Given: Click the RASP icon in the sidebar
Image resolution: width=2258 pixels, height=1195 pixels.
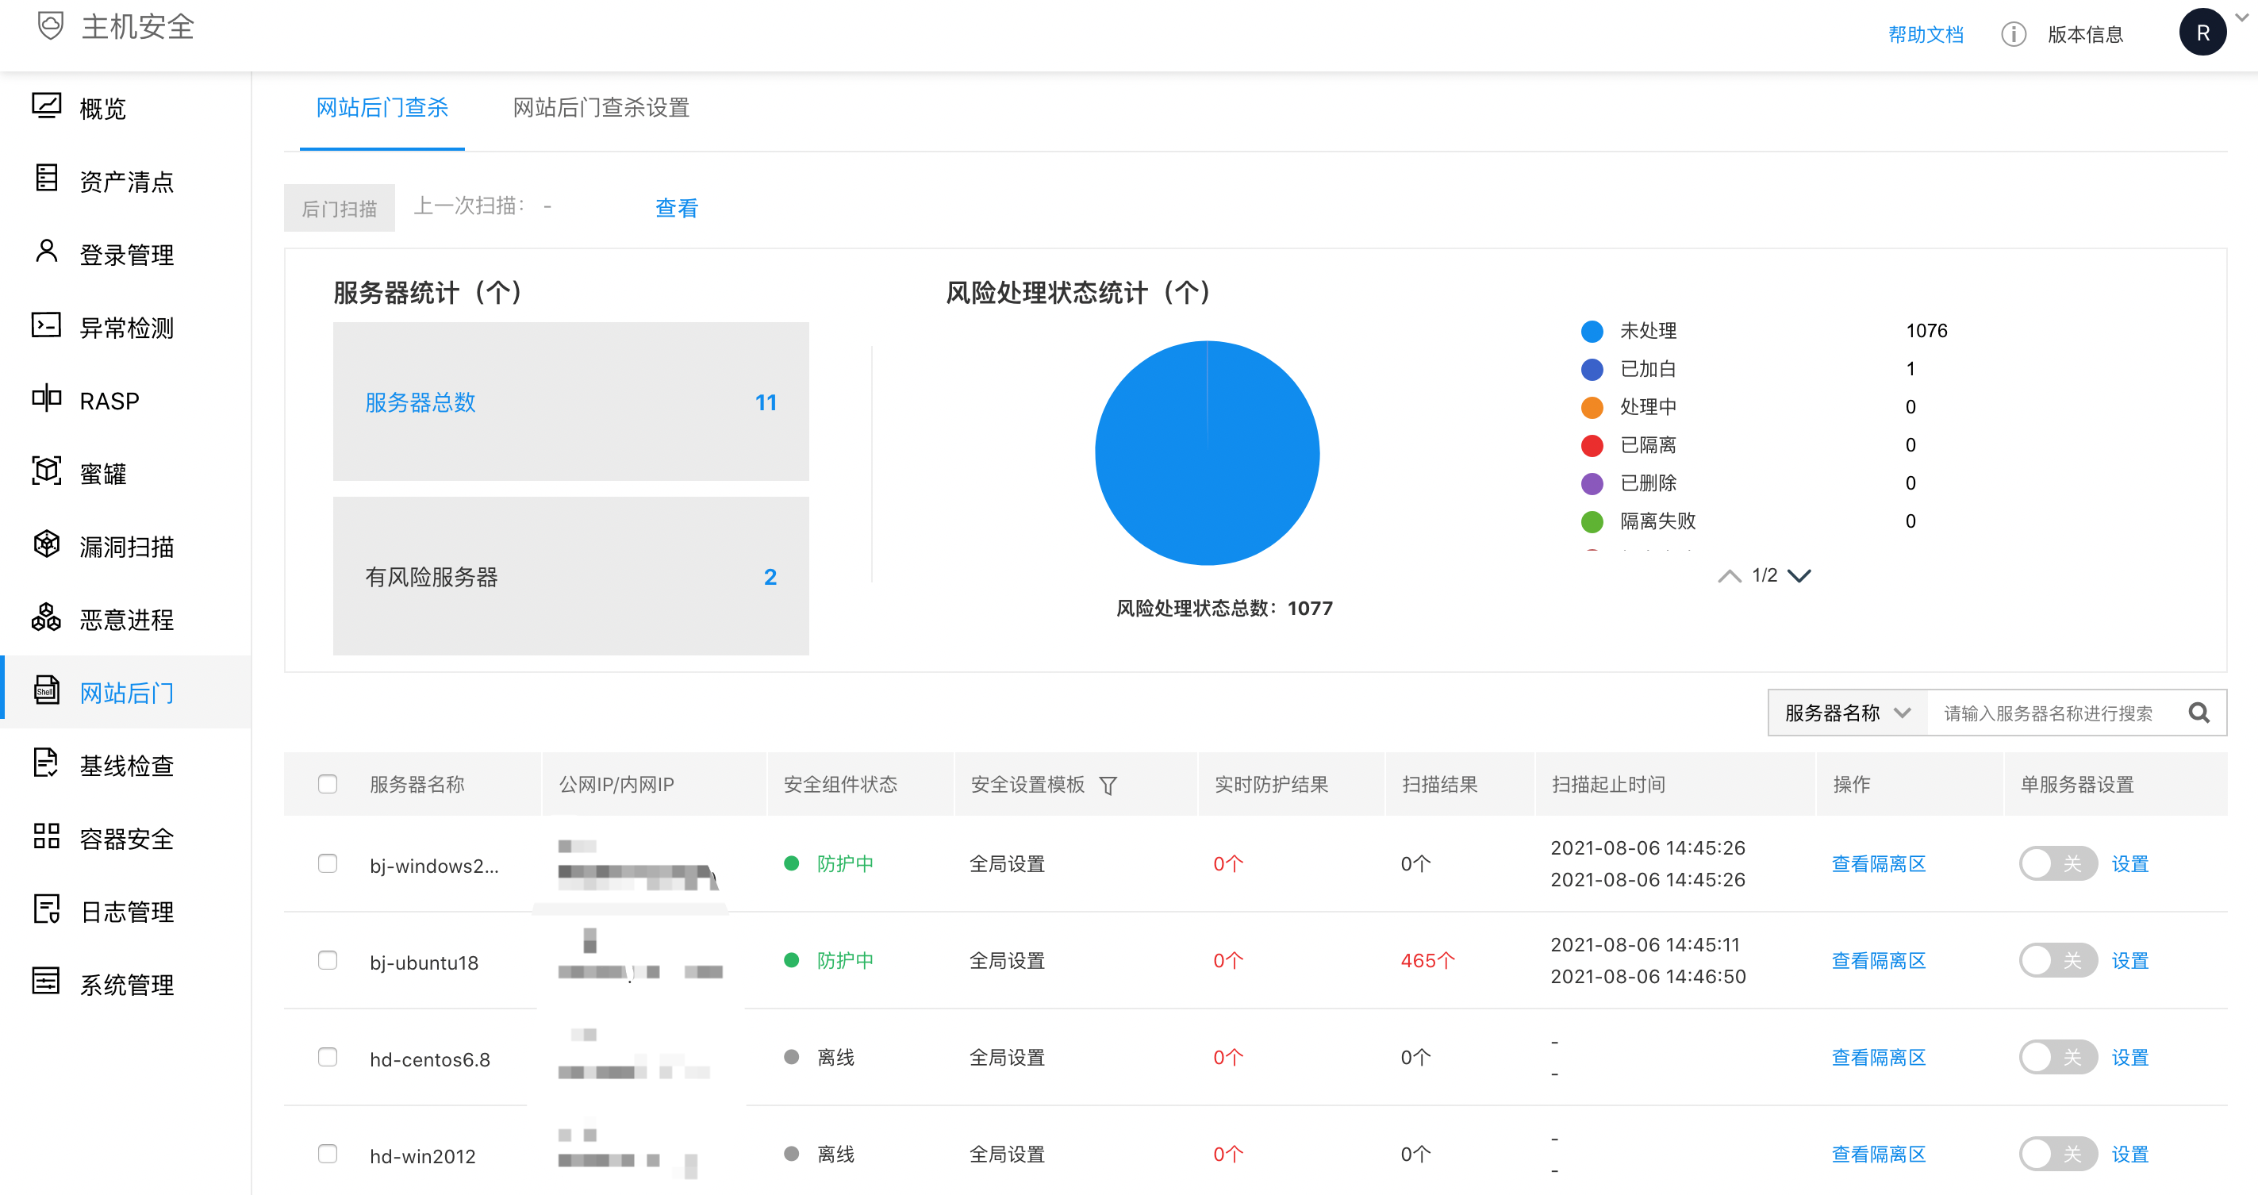Looking at the screenshot, I should tap(47, 398).
